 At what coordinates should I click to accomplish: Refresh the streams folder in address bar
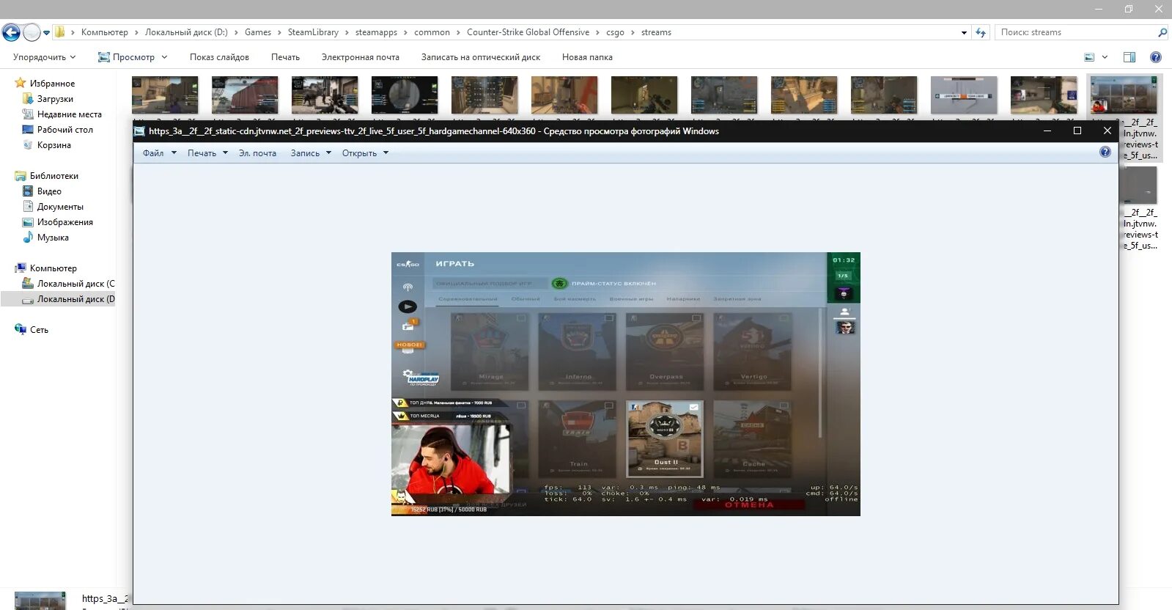pyautogui.click(x=981, y=32)
